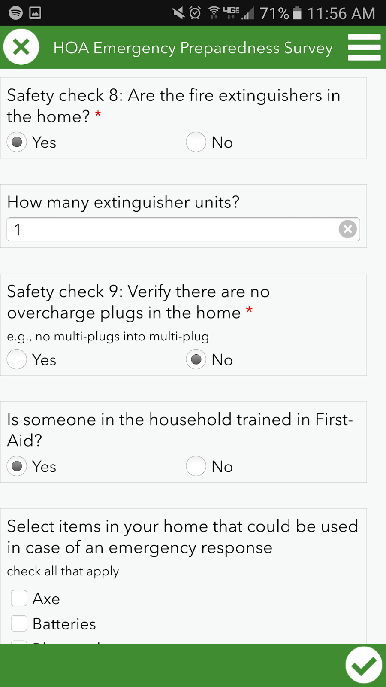Select Yes for no overcharge plugs check
Image resolution: width=386 pixels, height=687 pixels.
[16, 360]
